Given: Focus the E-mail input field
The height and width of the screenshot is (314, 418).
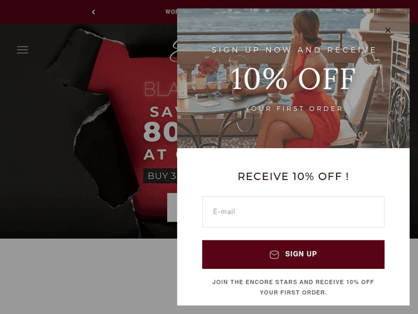Looking at the screenshot, I should coord(293,212).
